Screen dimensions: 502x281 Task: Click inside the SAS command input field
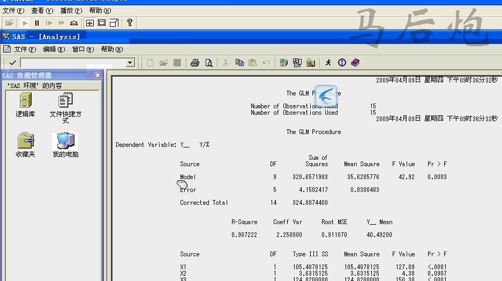[72, 63]
